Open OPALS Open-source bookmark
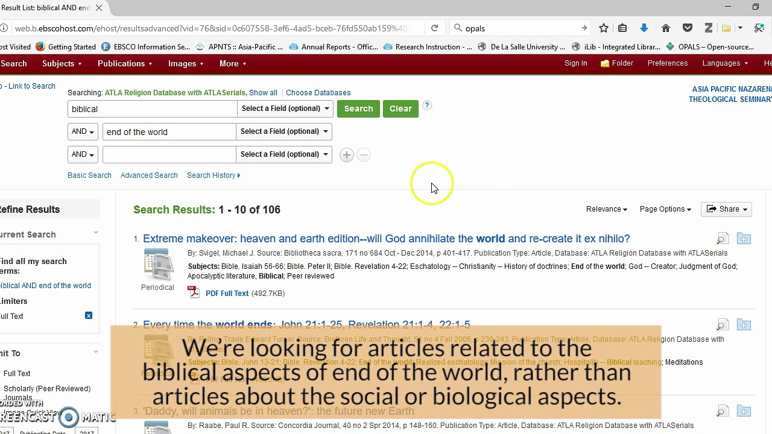 710,47
